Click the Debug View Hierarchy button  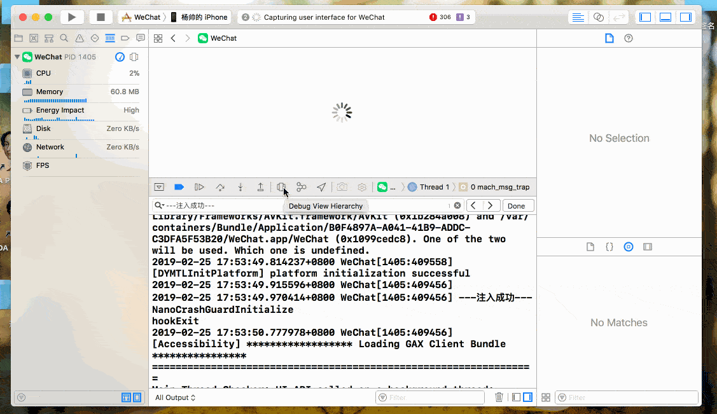coord(281,187)
